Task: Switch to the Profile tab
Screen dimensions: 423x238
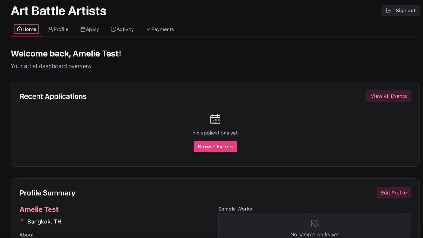Action: point(58,29)
